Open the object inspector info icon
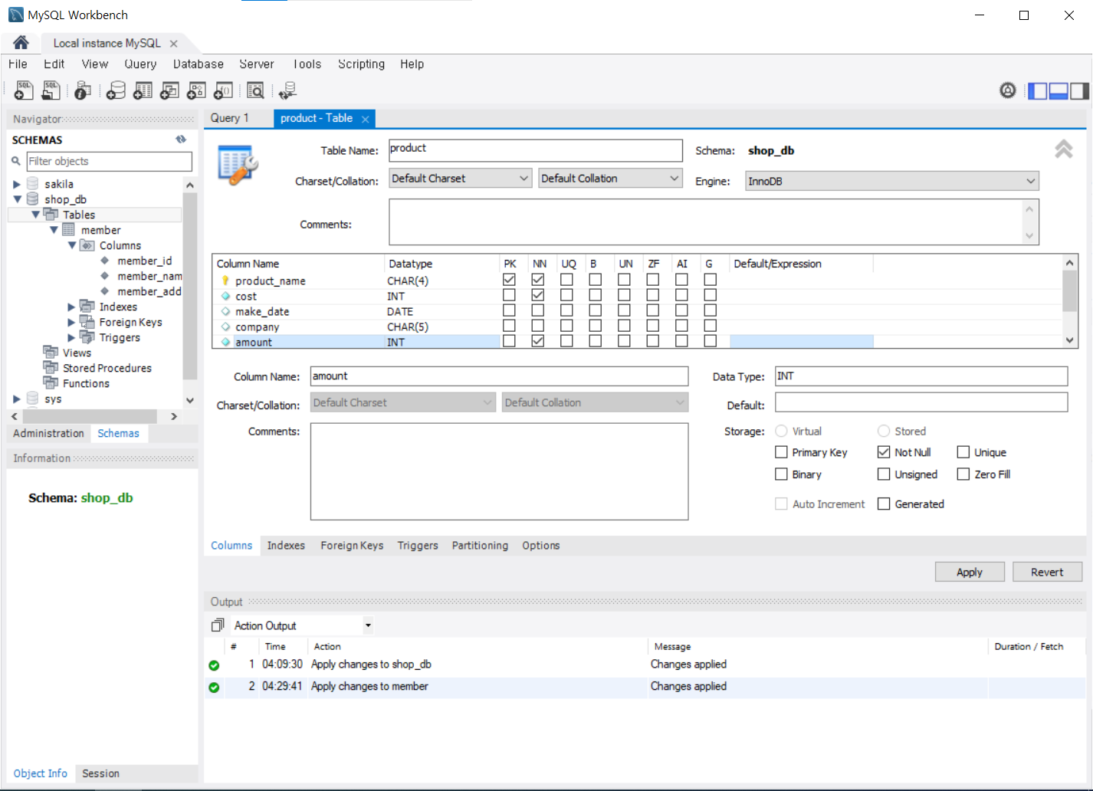Image resolution: width=1093 pixels, height=791 pixels. [x=83, y=90]
